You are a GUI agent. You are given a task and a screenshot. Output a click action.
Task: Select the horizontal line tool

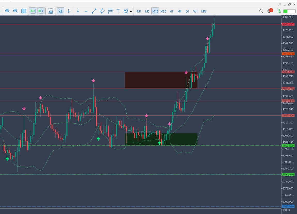[86, 11]
